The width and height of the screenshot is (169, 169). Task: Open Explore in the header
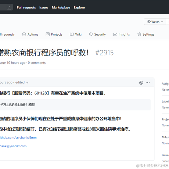(79, 8)
